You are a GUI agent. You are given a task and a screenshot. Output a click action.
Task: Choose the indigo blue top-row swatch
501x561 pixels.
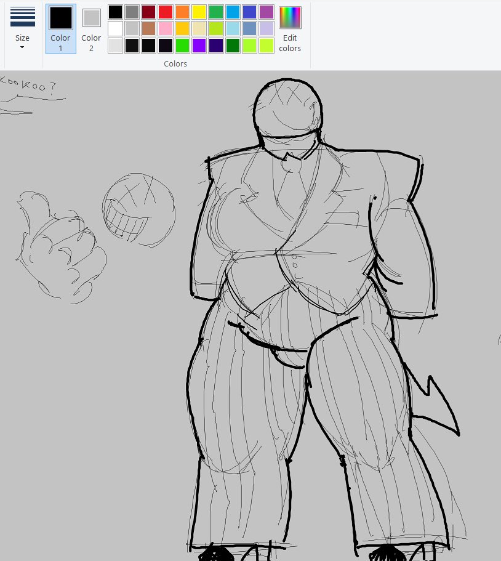tap(250, 12)
